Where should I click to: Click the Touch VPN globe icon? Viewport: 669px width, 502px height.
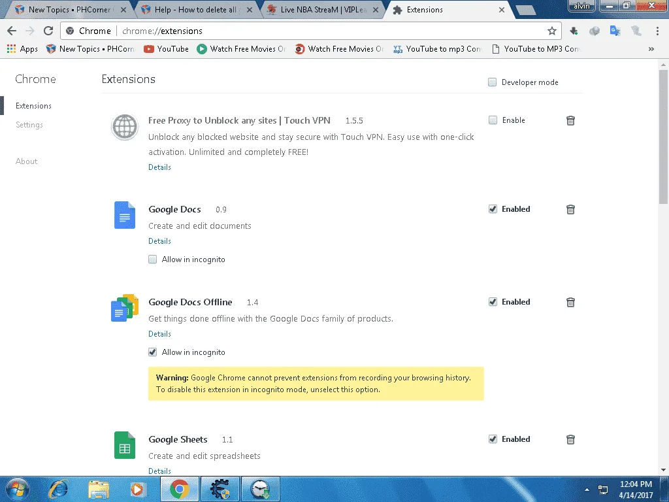pos(125,127)
